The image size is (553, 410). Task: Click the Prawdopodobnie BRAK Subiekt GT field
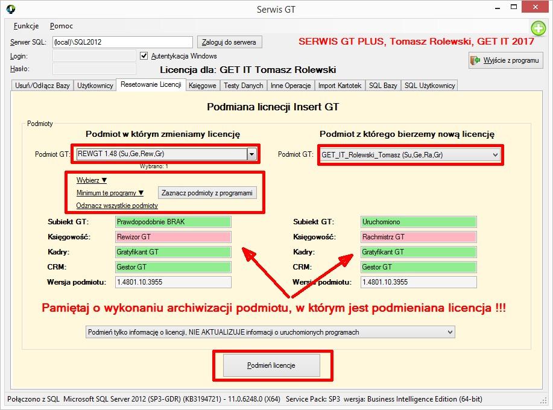173,222
